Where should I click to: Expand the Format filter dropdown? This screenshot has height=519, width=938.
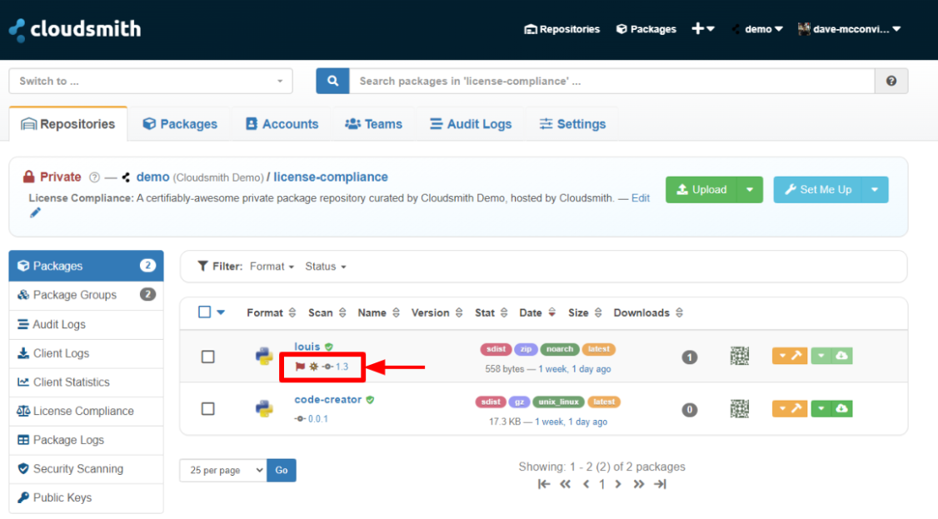click(272, 266)
